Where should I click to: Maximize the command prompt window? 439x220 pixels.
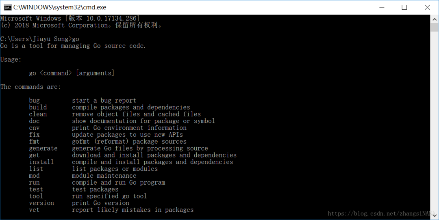pos(404,7)
